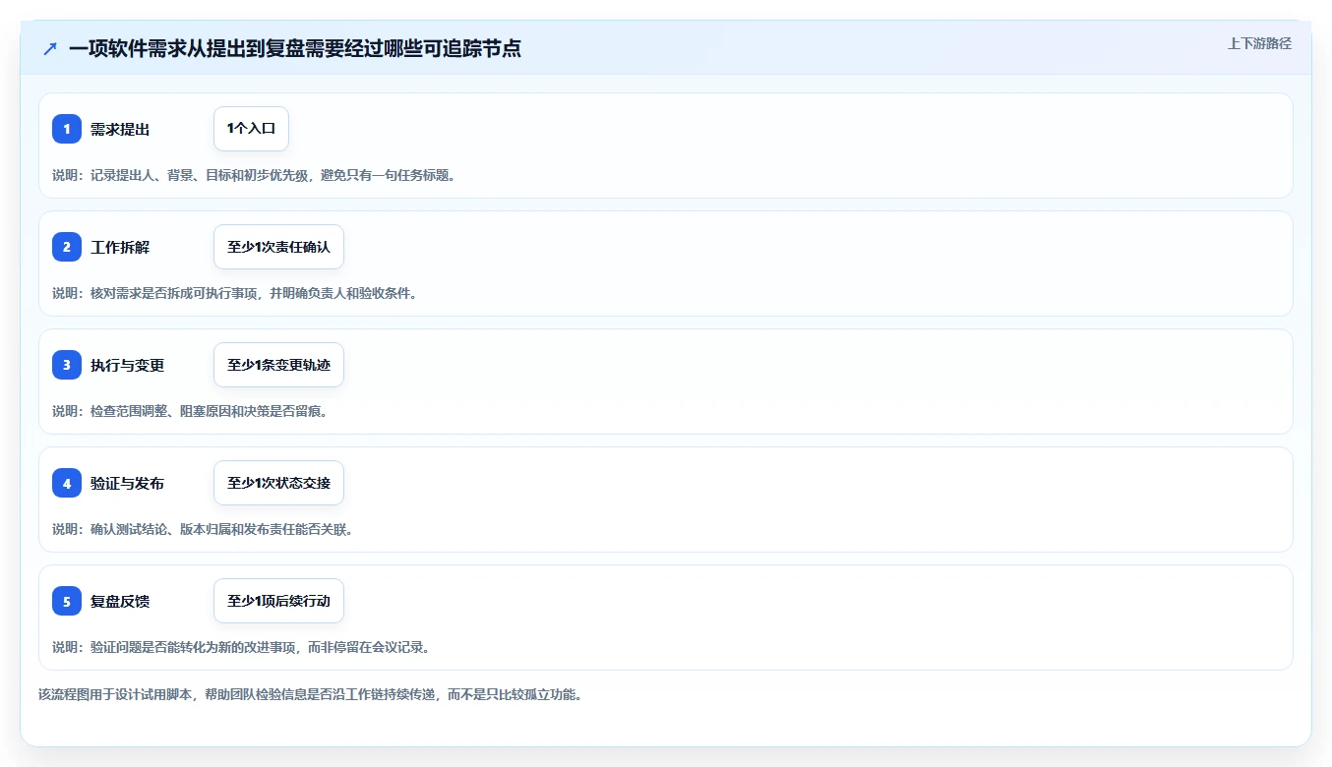
Task: Click step number 5 badge
Action: tap(67, 601)
